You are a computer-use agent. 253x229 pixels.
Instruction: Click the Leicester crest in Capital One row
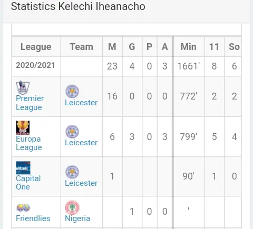click(x=72, y=172)
